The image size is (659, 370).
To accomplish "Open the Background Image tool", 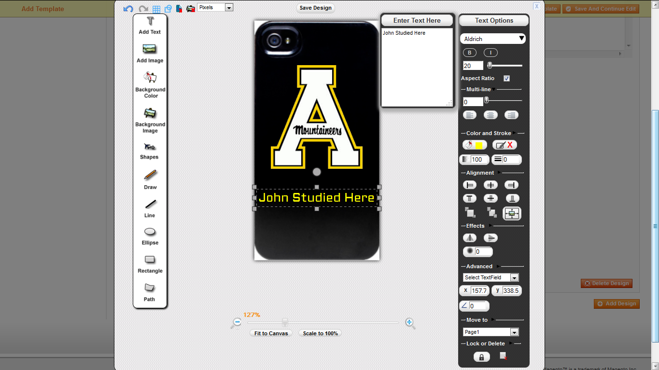I will point(150,121).
